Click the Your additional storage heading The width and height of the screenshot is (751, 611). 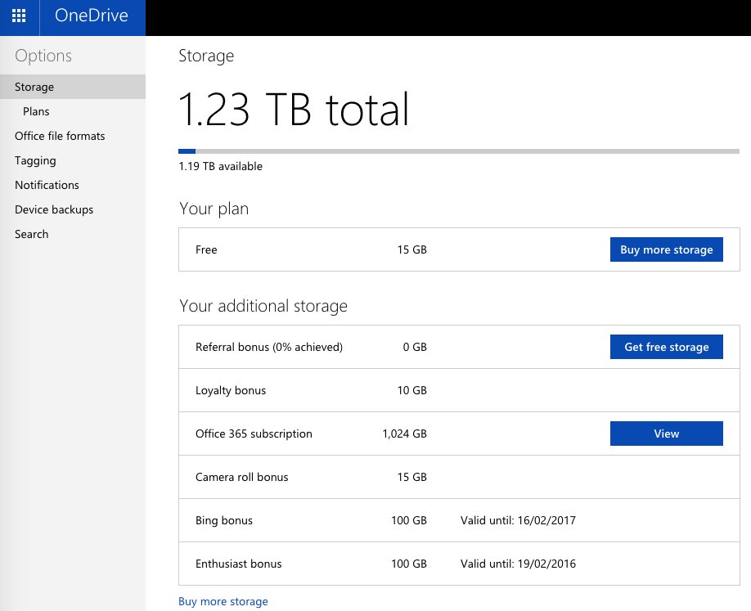pyautogui.click(x=263, y=307)
